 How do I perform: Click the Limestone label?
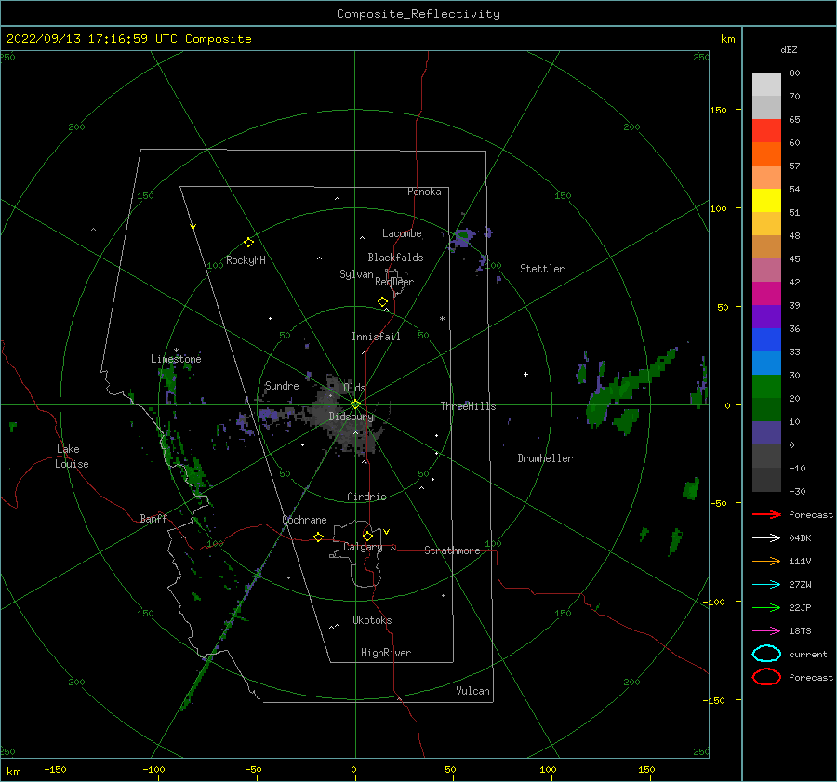point(176,359)
